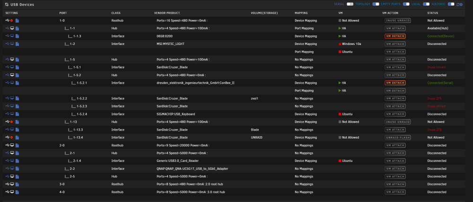Click VM ATTACH for the 1-1 hub
This screenshot has width=473, height=202.
pyautogui.click(x=395, y=28)
